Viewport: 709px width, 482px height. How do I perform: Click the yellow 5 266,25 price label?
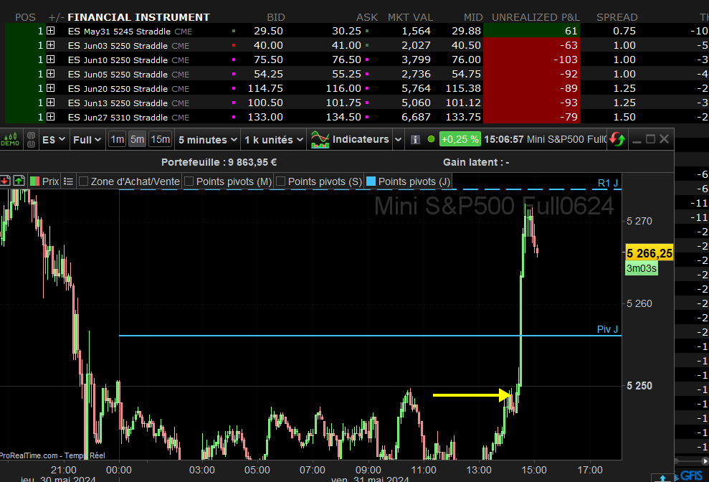(649, 253)
